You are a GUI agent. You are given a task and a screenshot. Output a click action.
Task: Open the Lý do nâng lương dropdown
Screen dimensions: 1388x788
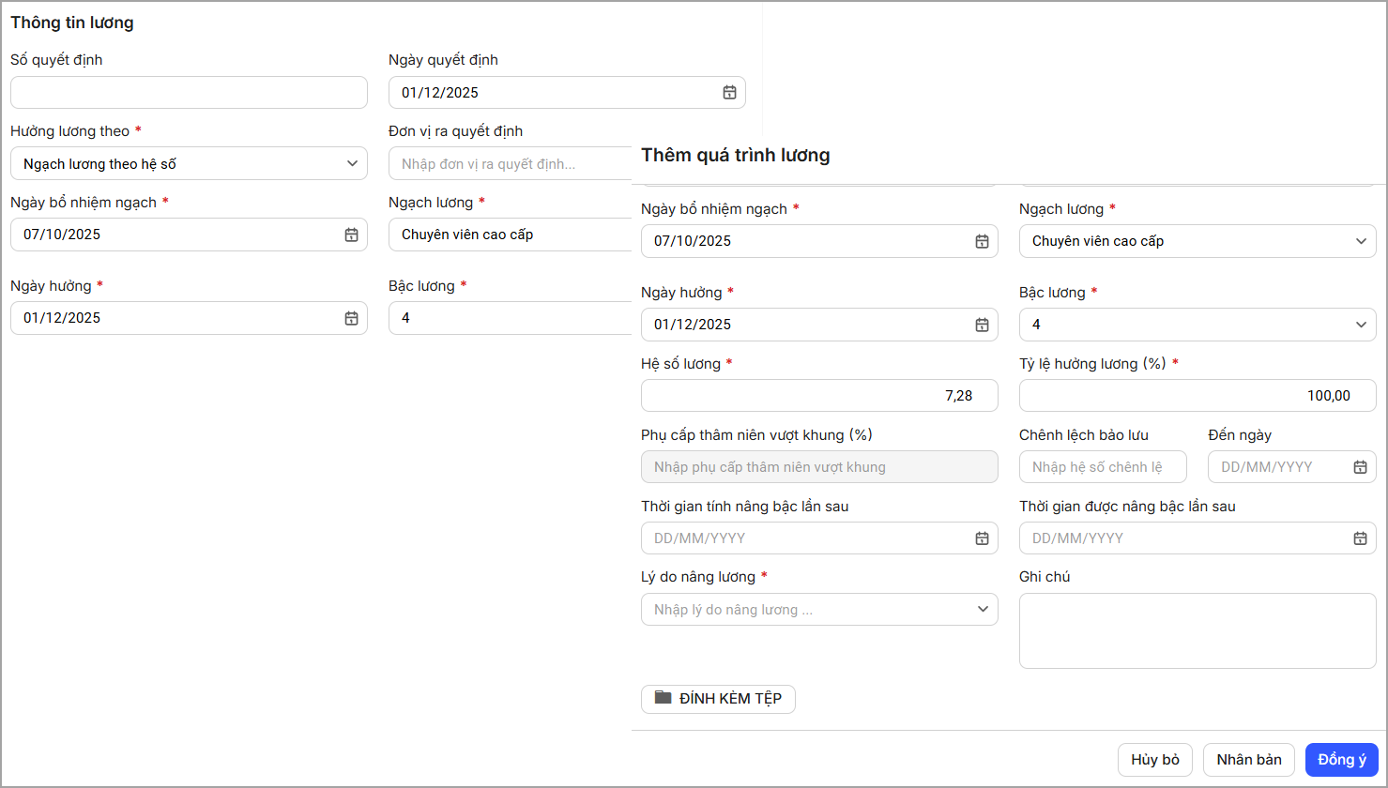click(x=983, y=610)
